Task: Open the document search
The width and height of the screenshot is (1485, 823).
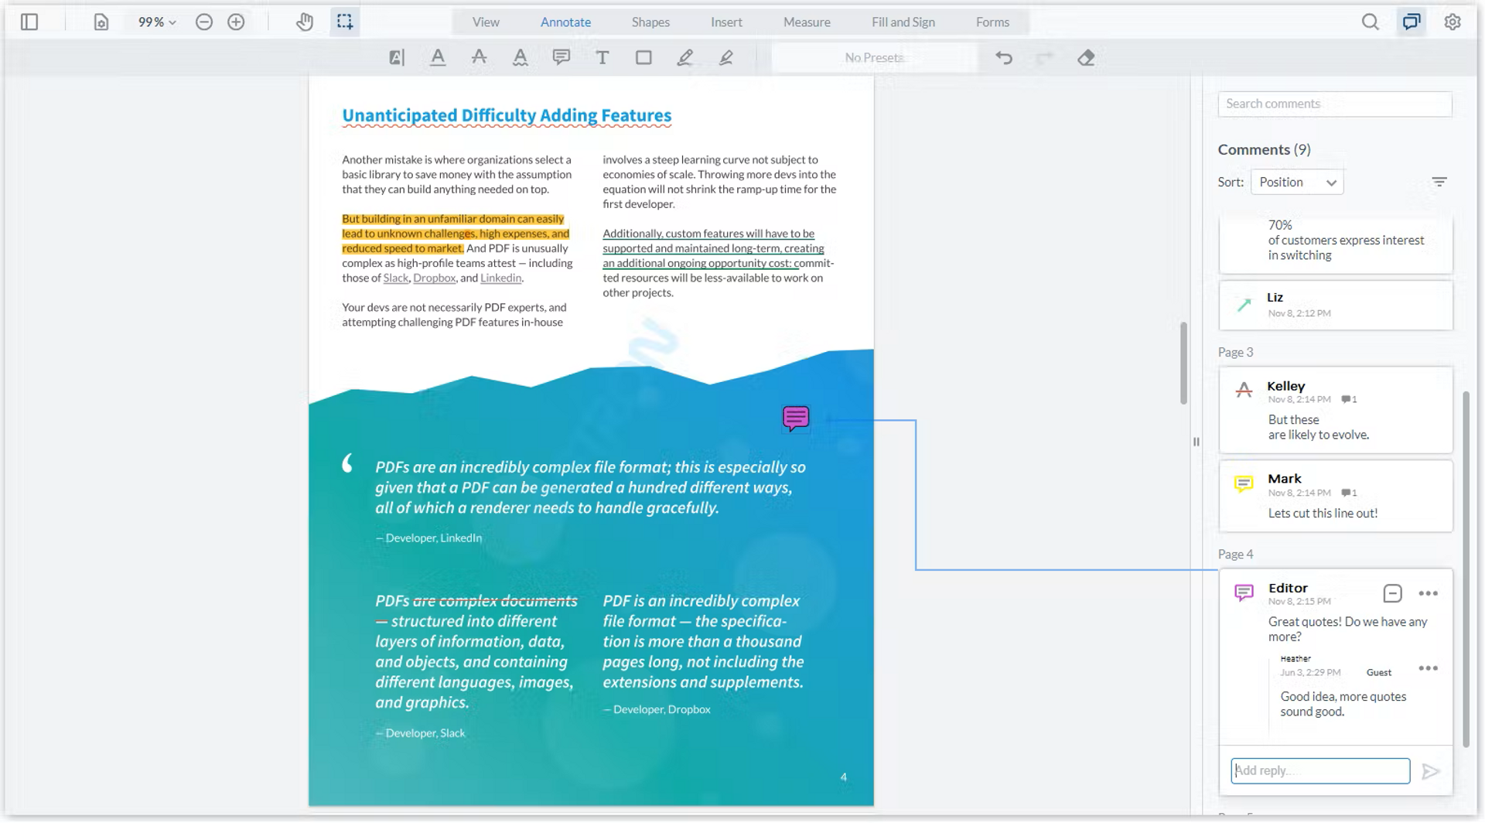Action: pos(1371,22)
